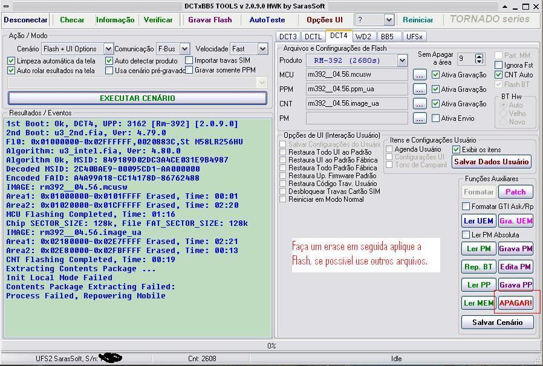543x366 pixels.
Task: Click Salvar Dados Usuário button
Action: (x=492, y=161)
